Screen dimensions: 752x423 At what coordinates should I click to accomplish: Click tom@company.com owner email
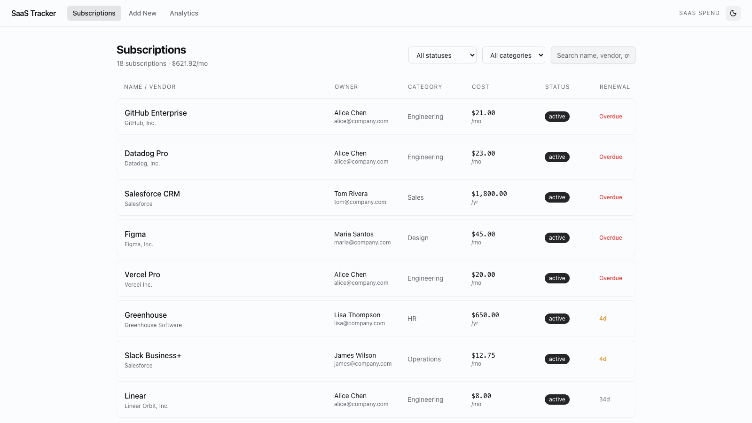360,202
